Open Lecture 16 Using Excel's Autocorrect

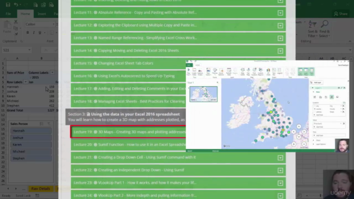128,76
